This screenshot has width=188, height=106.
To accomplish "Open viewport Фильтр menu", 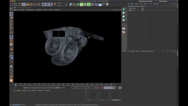I will [x=45, y=10].
